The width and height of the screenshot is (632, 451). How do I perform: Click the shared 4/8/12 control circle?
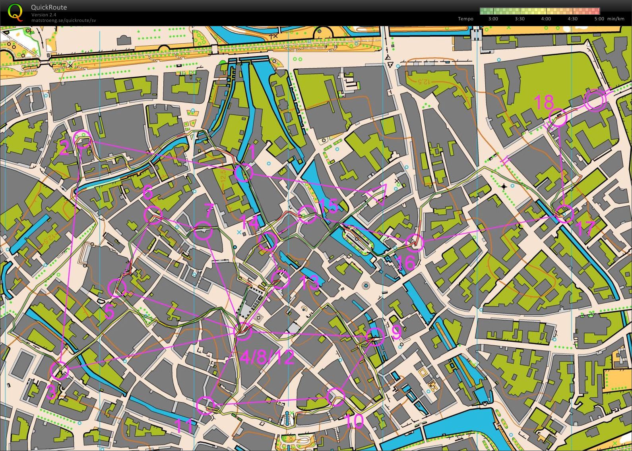[242, 331]
